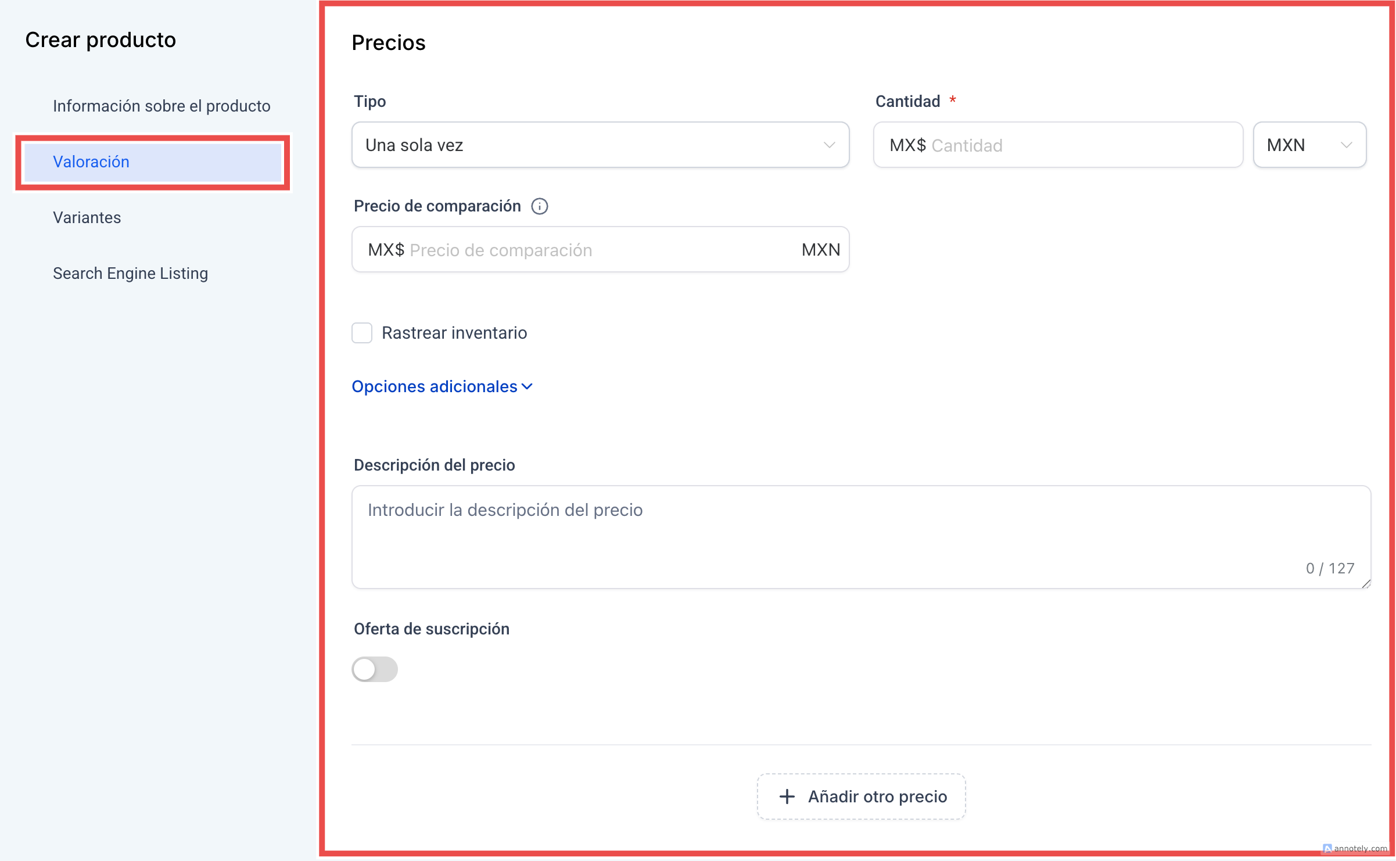The image size is (1396, 861).
Task: Click the plus icon in Añadir otro precio
Action: (787, 797)
